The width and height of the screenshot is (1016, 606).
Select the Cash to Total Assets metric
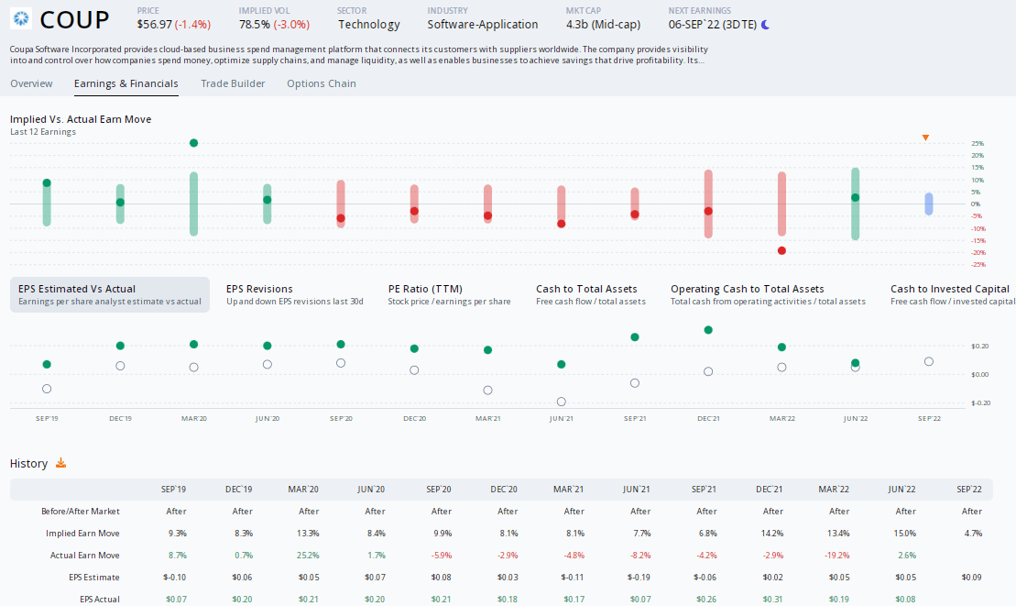[x=590, y=295]
